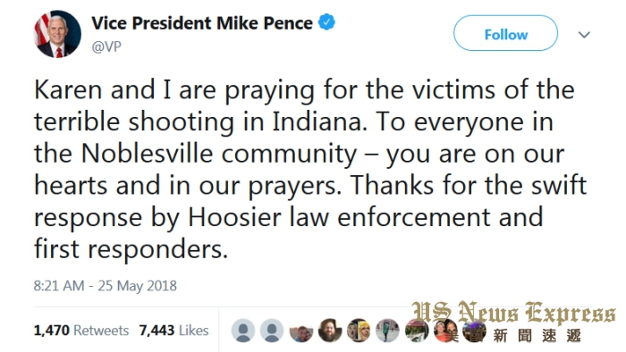
Task: Click the @VP handle
Action: point(106,46)
